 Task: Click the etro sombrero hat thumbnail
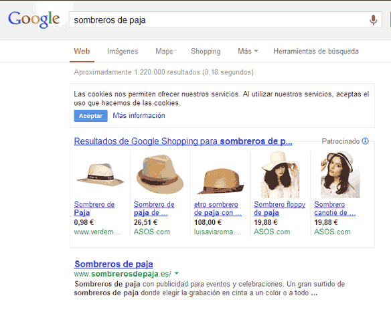(x=220, y=181)
